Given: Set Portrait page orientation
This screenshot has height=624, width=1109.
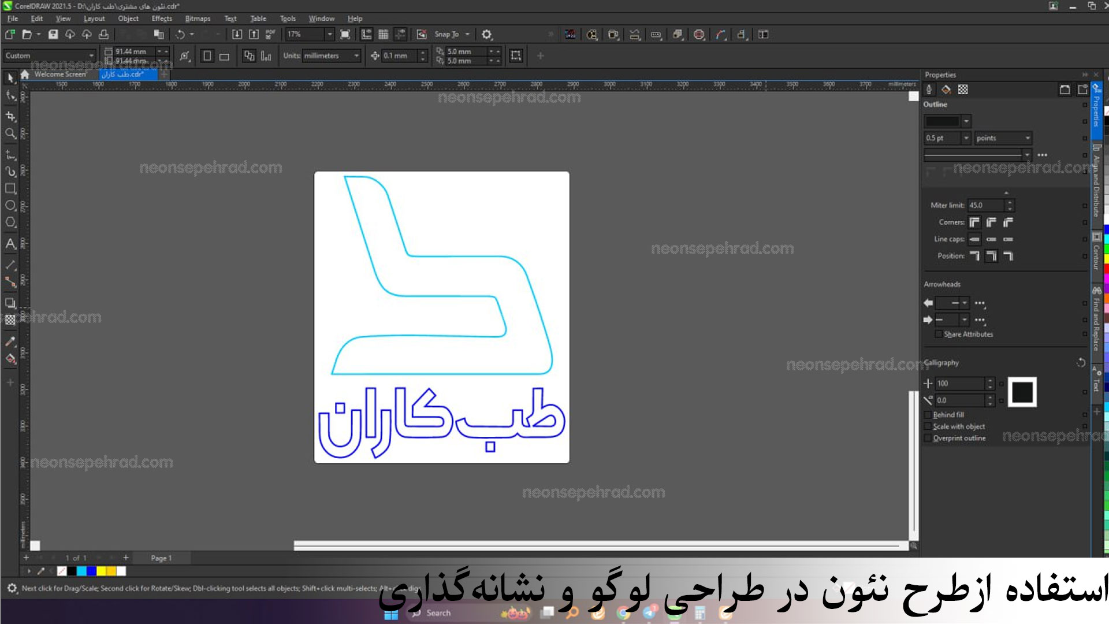Looking at the screenshot, I should (x=207, y=56).
